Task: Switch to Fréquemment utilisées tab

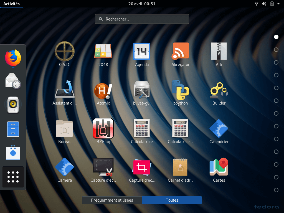Action: [112, 200]
